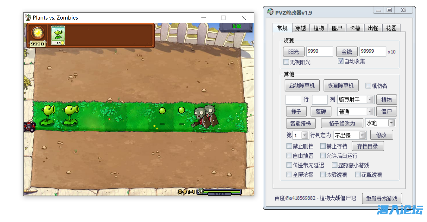Click the 启动除草机 button
Image resolution: width=427 pixels, height=222 pixels.
point(302,85)
